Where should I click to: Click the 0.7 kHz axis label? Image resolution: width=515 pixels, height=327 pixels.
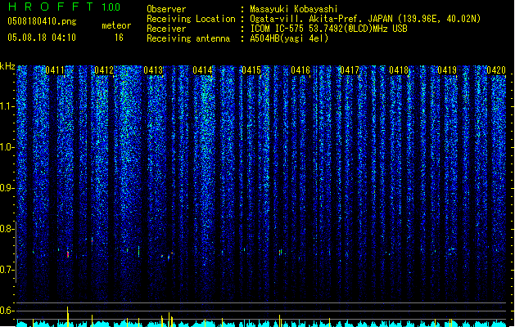7,270
